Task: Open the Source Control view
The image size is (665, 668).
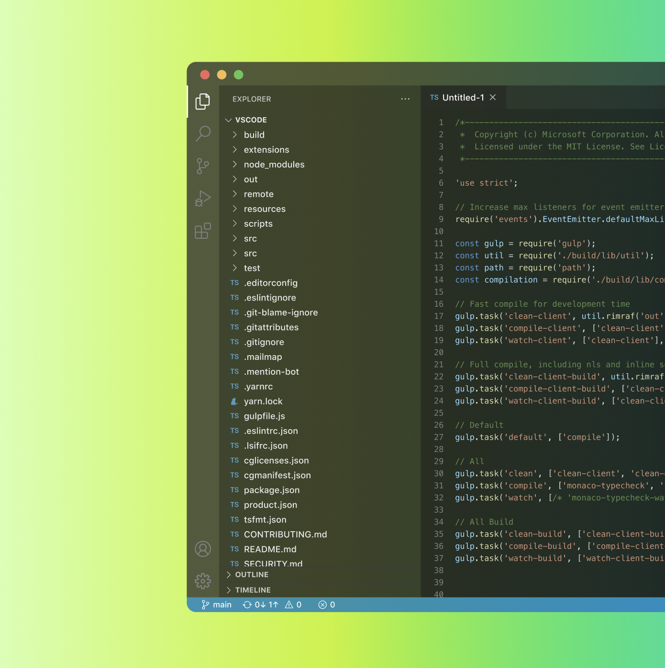Action: [203, 166]
